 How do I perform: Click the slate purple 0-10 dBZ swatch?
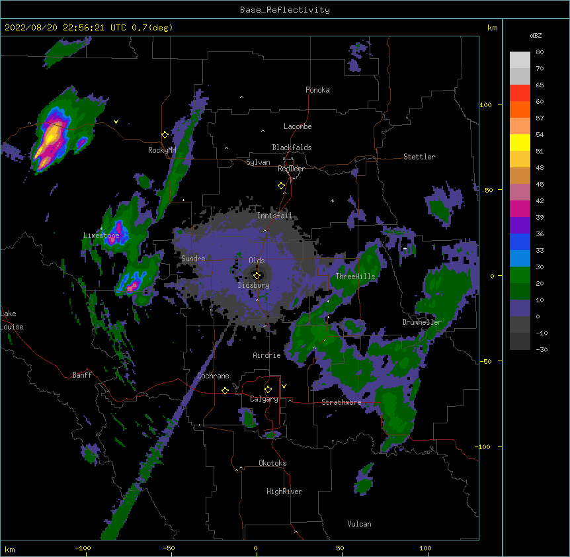coord(520,308)
